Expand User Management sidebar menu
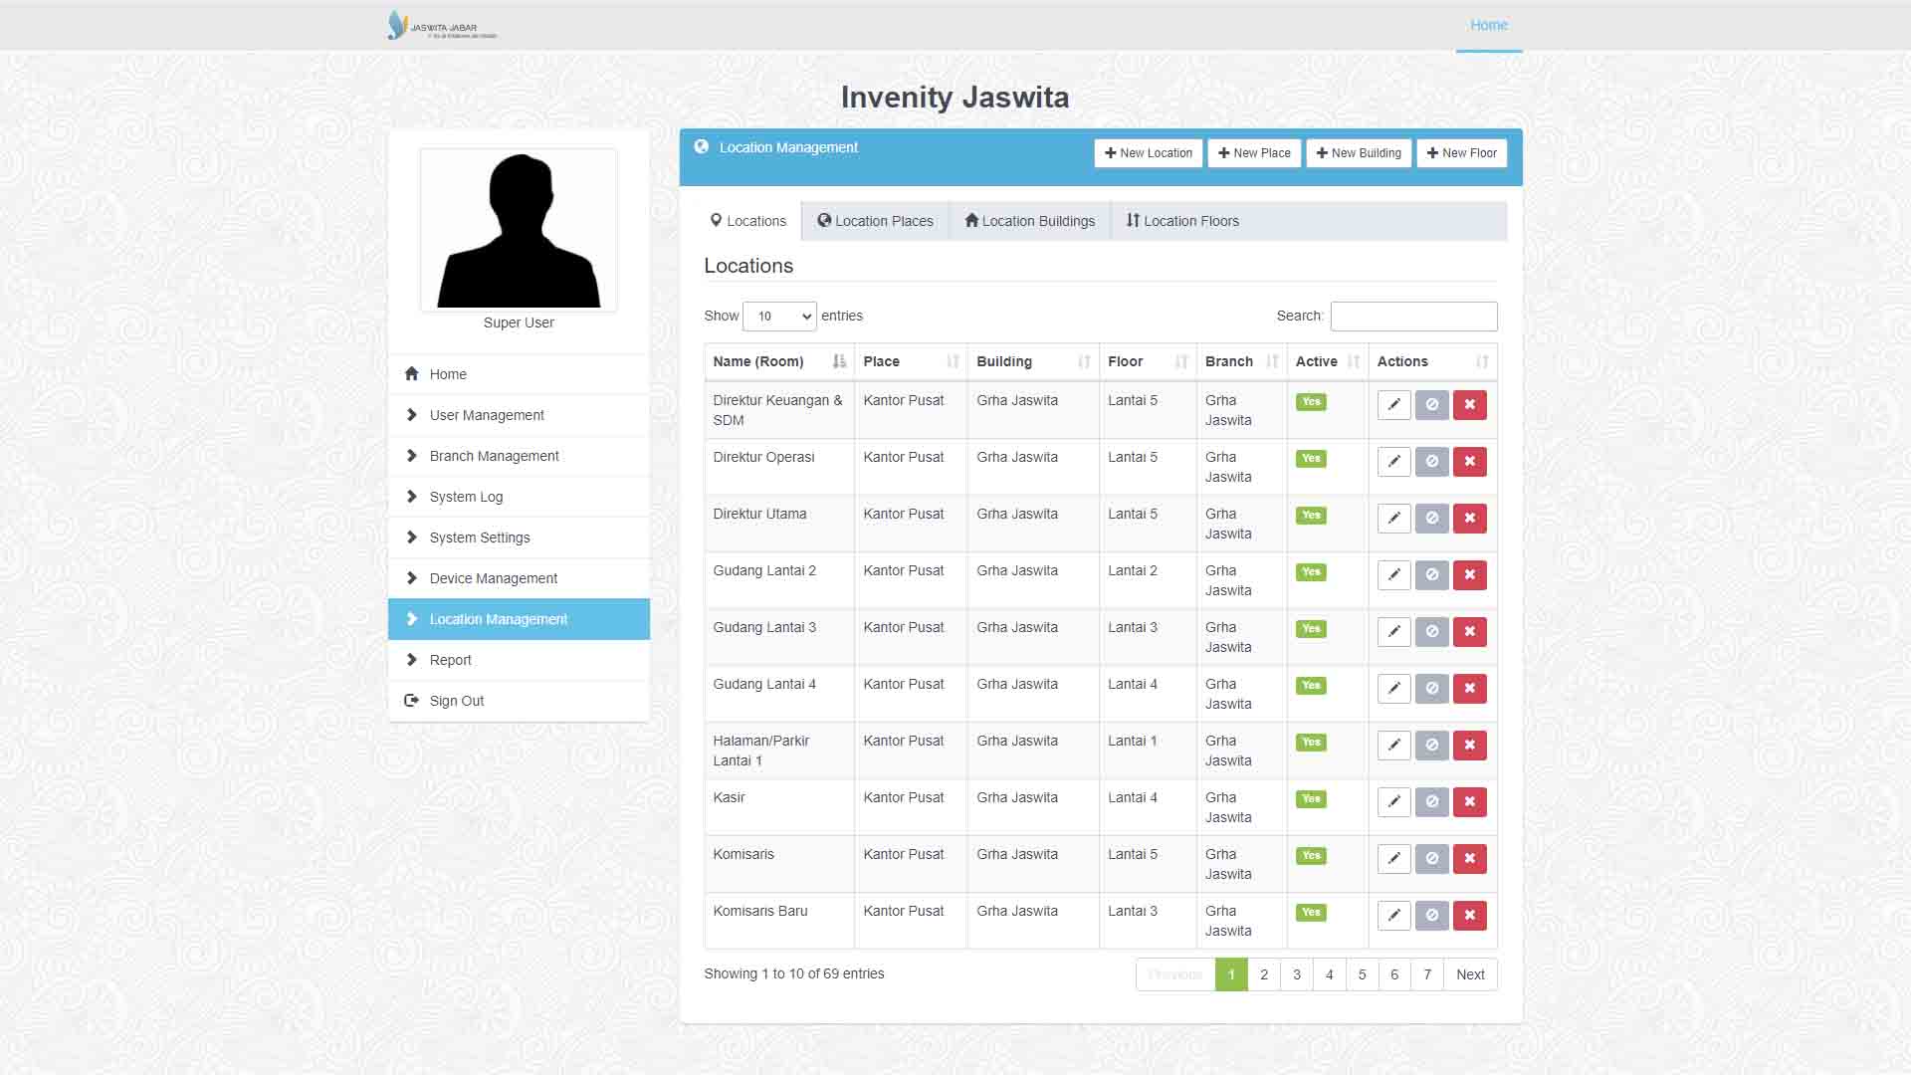Image resolution: width=1911 pixels, height=1075 pixels. [487, 415]
